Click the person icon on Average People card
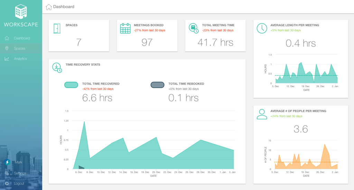The image size is (354, 190). (x=262, y=114)
